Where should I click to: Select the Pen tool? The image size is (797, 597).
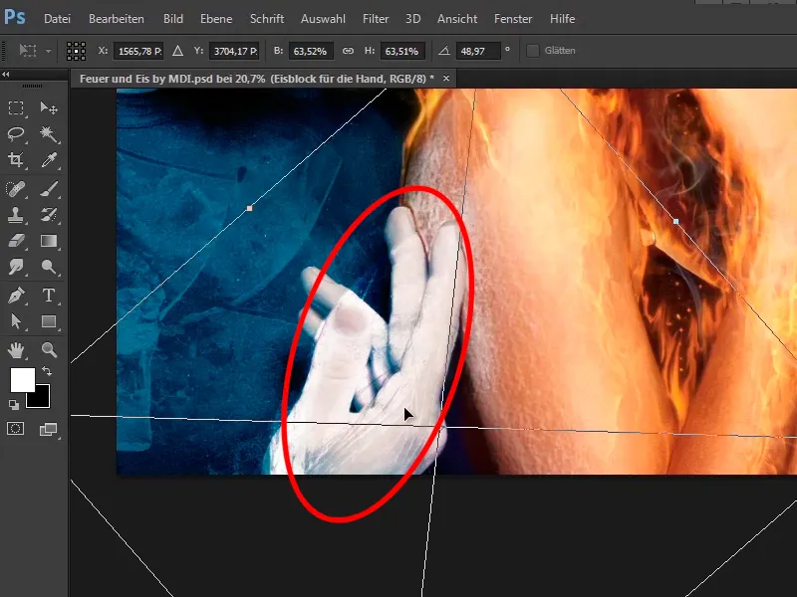(x=16, y=295)
